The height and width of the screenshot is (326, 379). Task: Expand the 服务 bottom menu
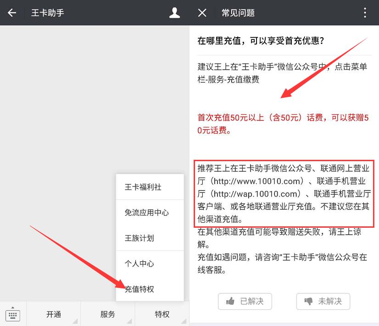pyautogui.click(x=107, y=314)
